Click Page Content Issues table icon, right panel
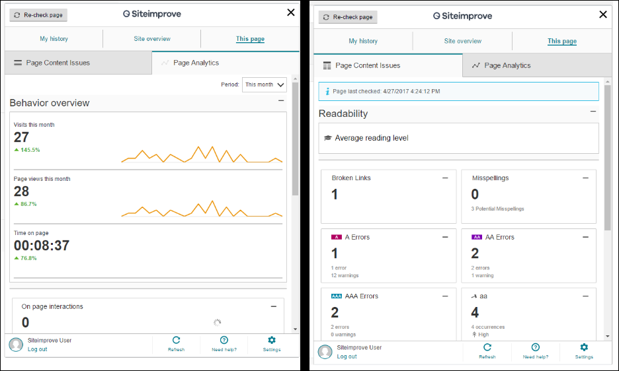The height and width of the screenshot is (371, 619). [x=327, y=65]
